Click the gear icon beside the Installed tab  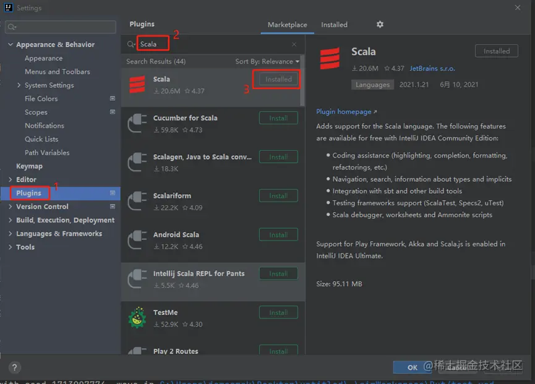coord(380,25)
